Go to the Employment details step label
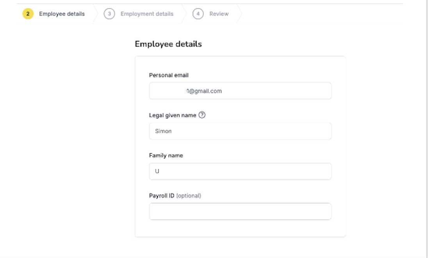The height and width of the screenshot is (258, 428). click(x=147, y=14)
